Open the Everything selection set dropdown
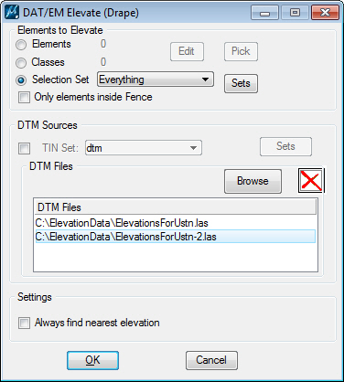This screenshot has height=382, width=344. 156,80
